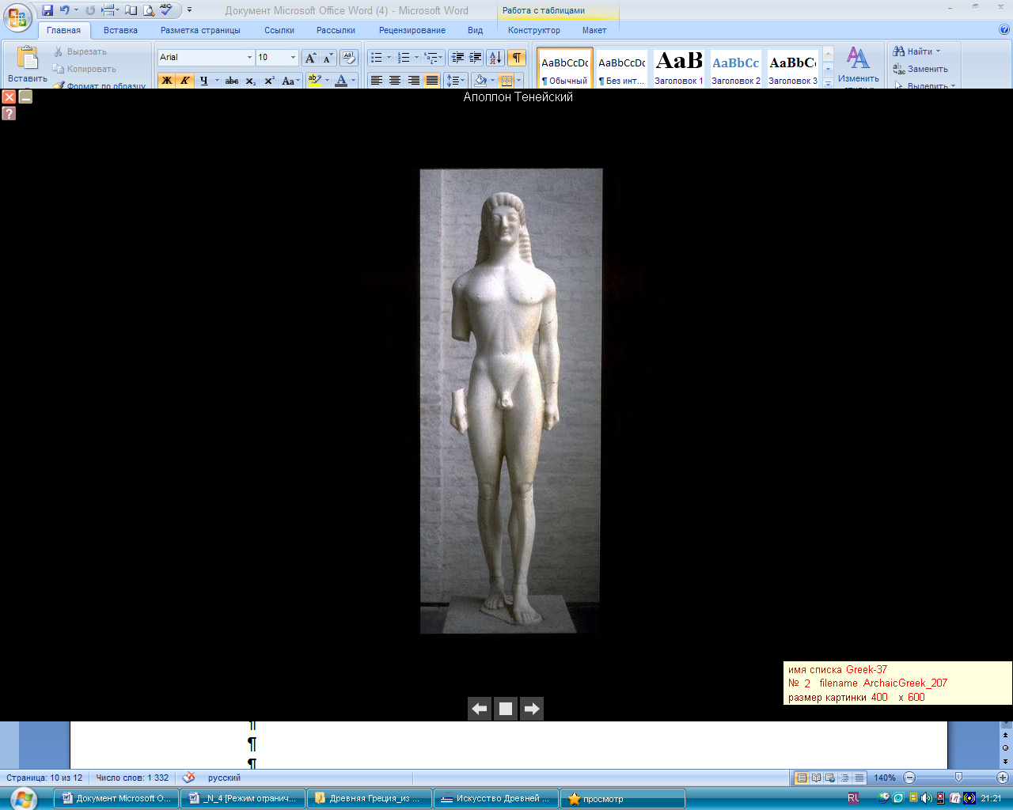Increase paragraph indent

click(x=475, y=58)
